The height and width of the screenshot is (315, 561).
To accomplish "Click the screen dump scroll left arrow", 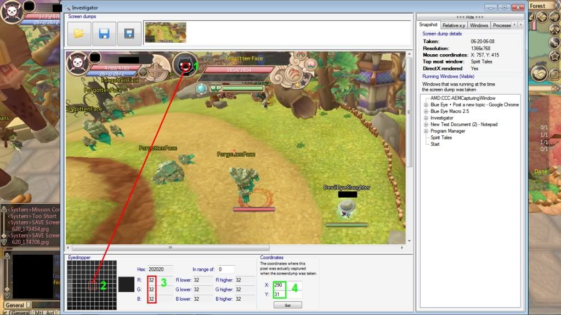I will coord(68,248).
